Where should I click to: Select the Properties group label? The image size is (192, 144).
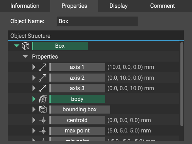[x=45, y=57]
